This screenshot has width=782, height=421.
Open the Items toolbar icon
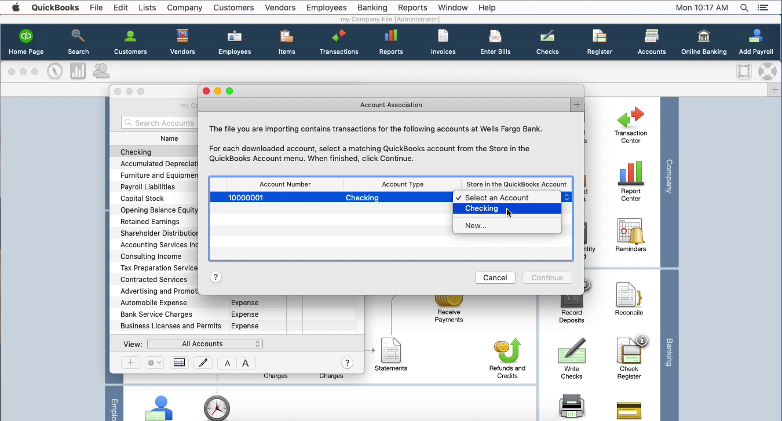coord(287,42)
